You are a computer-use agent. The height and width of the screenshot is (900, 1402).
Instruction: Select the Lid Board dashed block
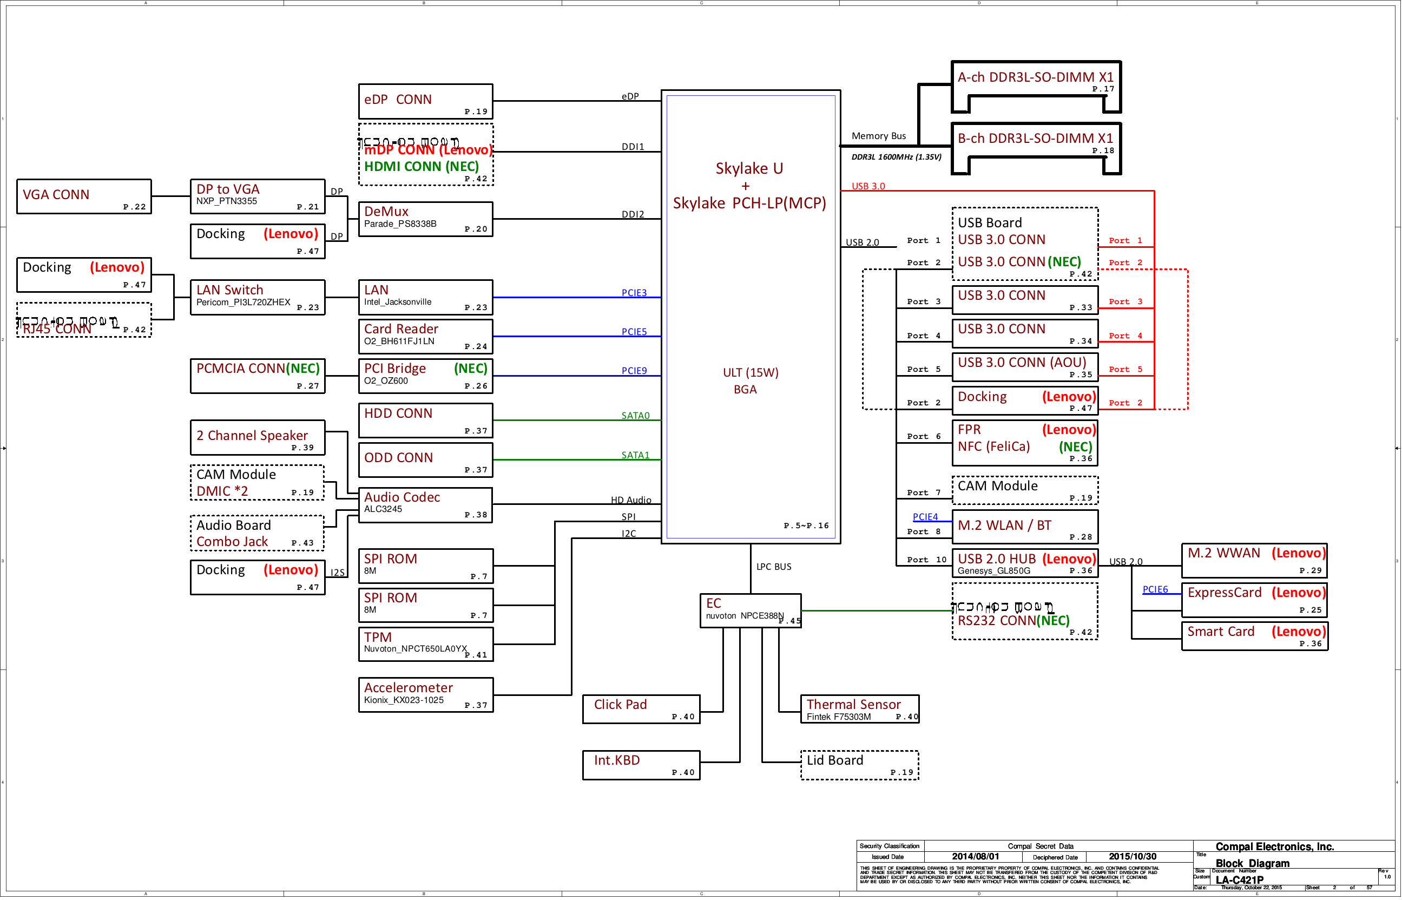859,764
